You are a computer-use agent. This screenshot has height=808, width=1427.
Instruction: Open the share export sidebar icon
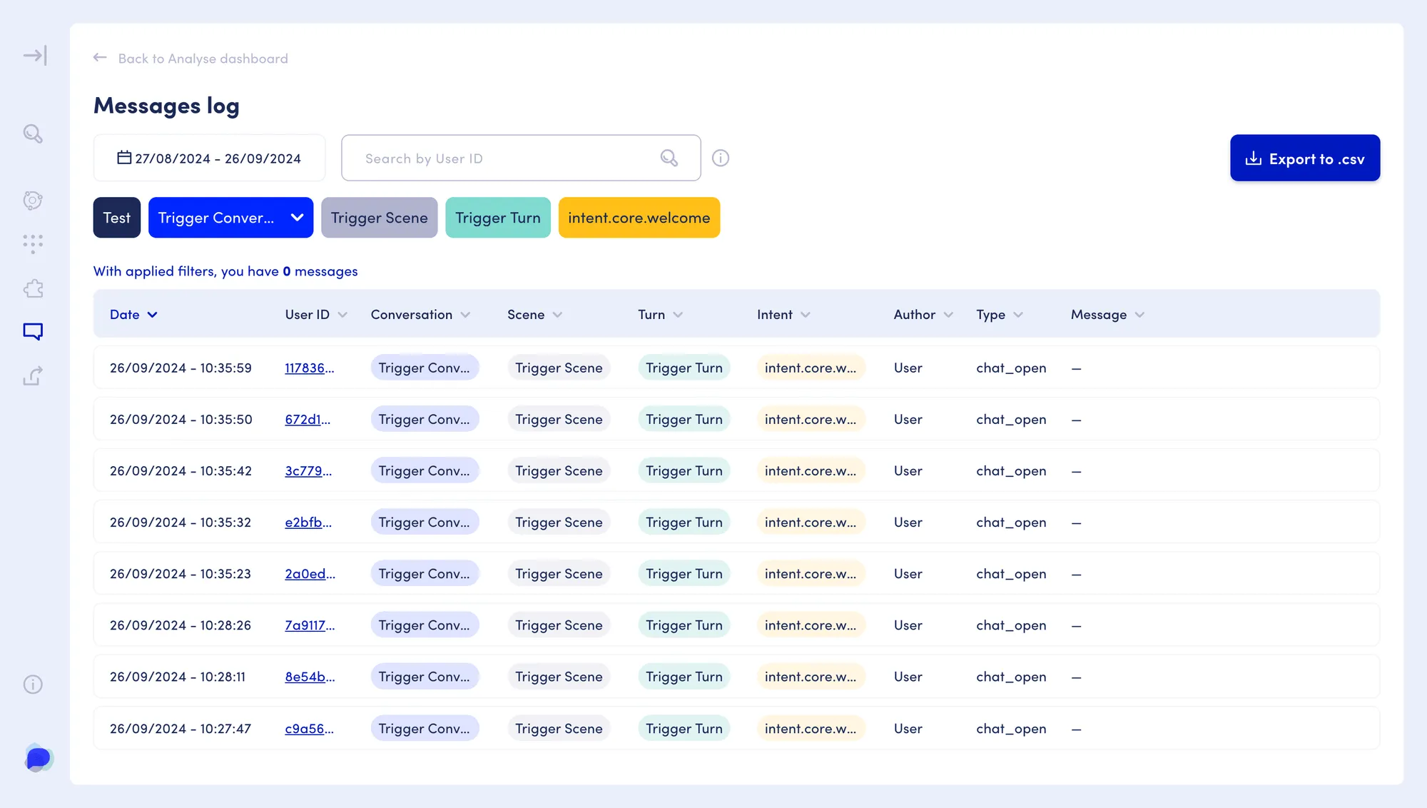click(x=33, y=375)
